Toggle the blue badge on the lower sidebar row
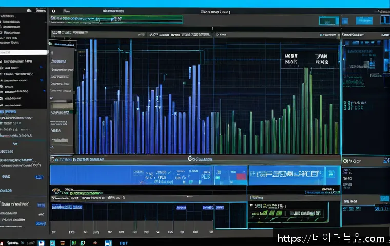 point(39,177)
